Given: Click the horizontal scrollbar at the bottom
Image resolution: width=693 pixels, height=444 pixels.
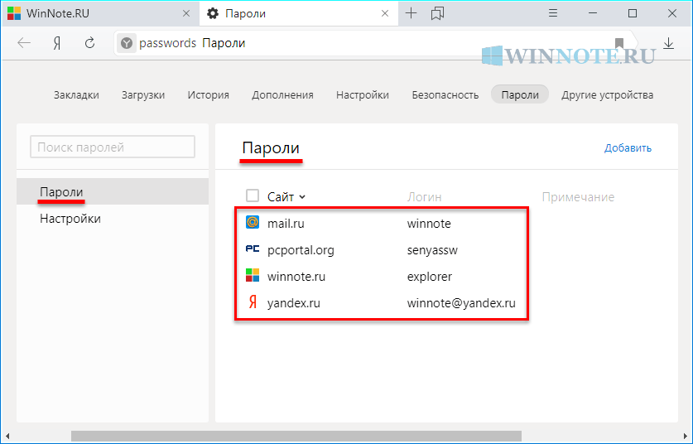Looking at the screenshot, I should pos(296,436).
